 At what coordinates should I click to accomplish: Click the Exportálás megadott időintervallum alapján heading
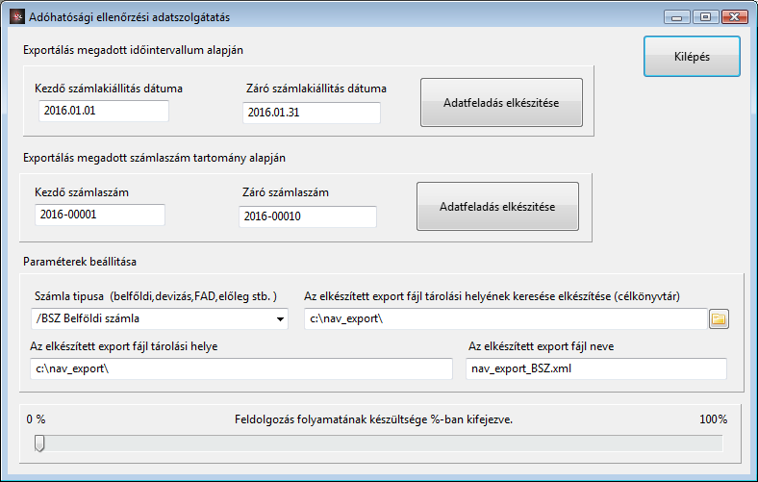[x=133, y=50]
